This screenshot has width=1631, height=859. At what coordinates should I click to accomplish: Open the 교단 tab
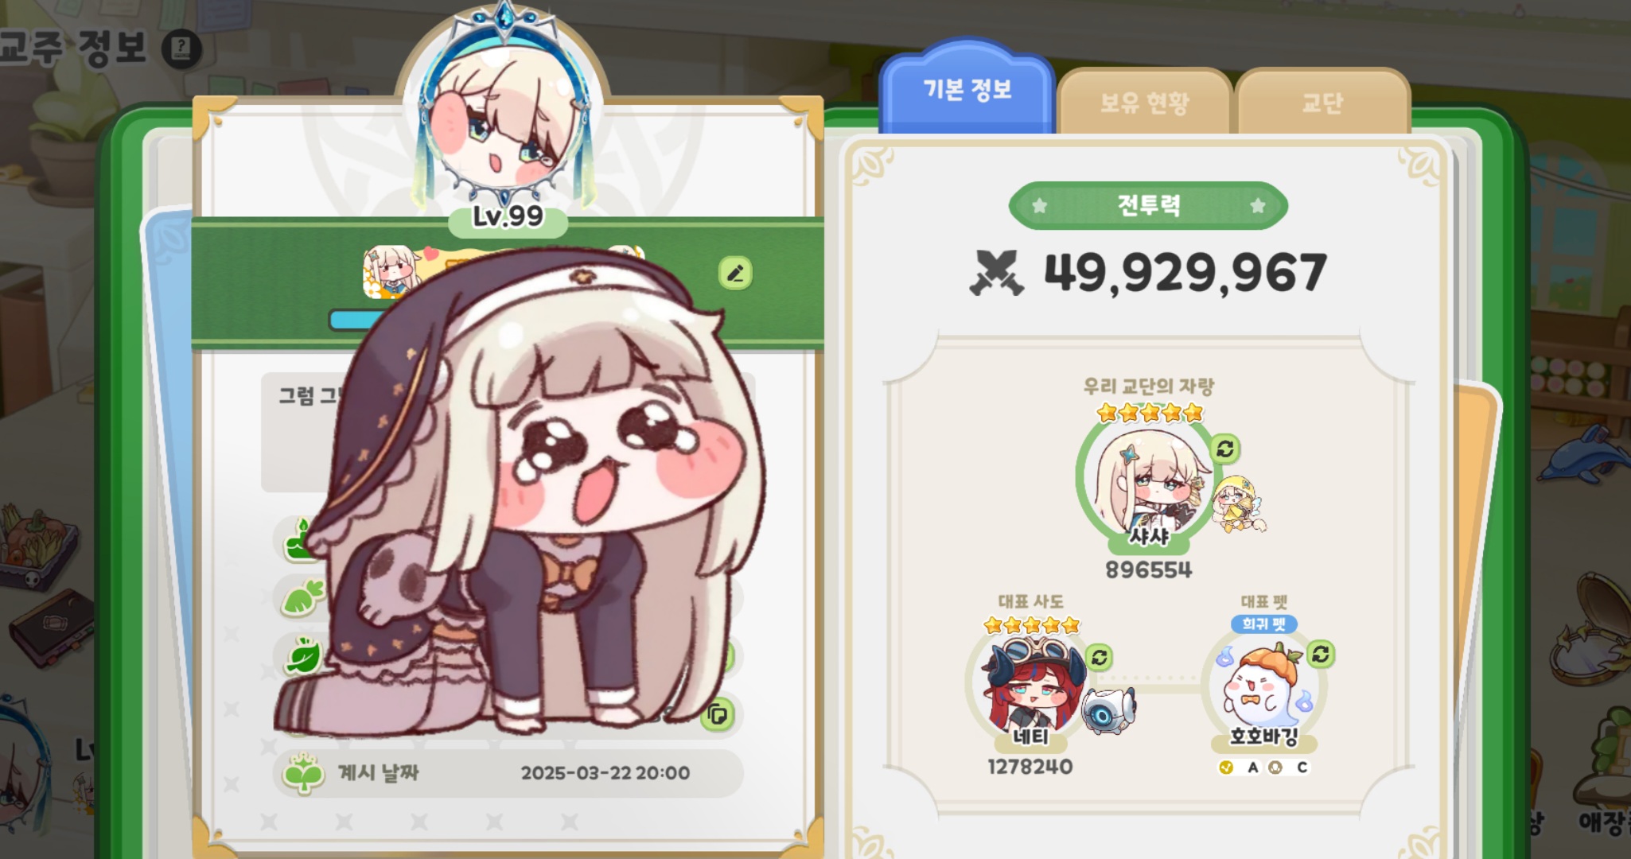(x=1322, y=102)
